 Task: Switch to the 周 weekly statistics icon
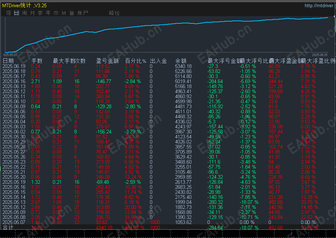point(24,13)
